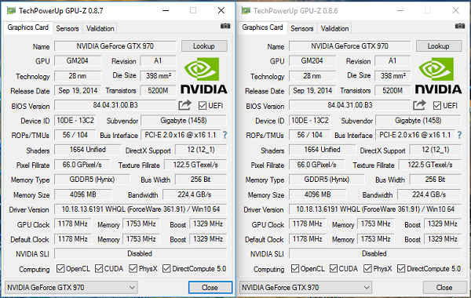Click 'GDDR5 (Hynix)' memory type in GPU-Z 0.8.6
The height and width of the screenshot is (298, 471).
pyautogui.click(x=327, y=180)
